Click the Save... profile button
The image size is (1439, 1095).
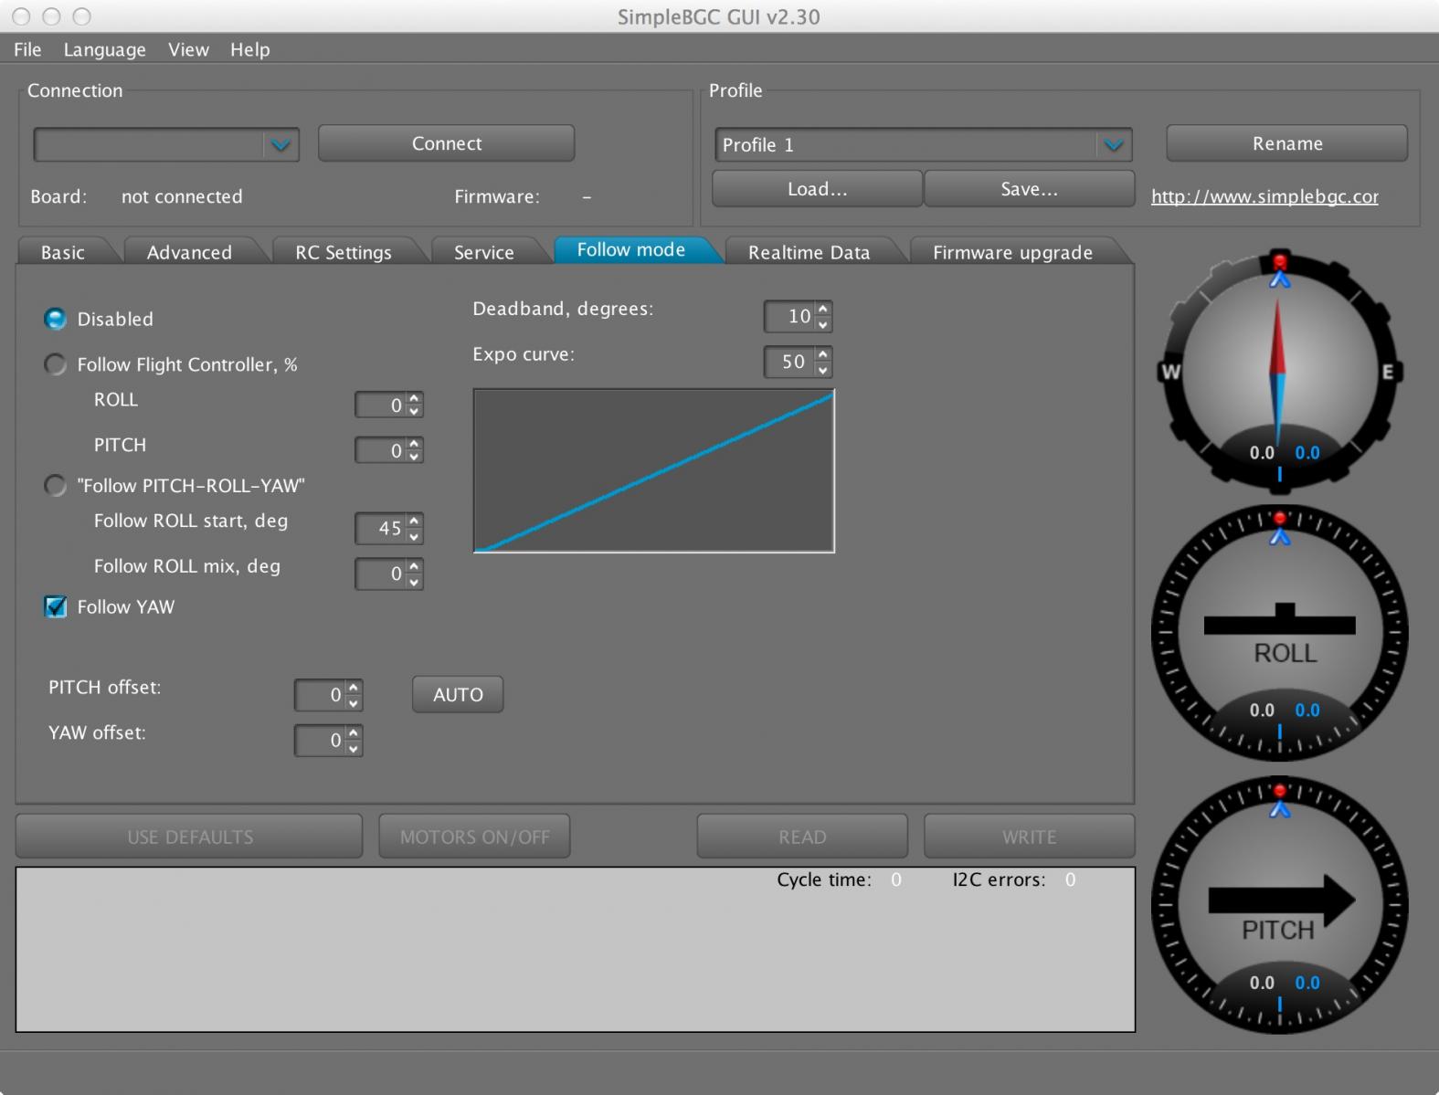point(1030,189)
